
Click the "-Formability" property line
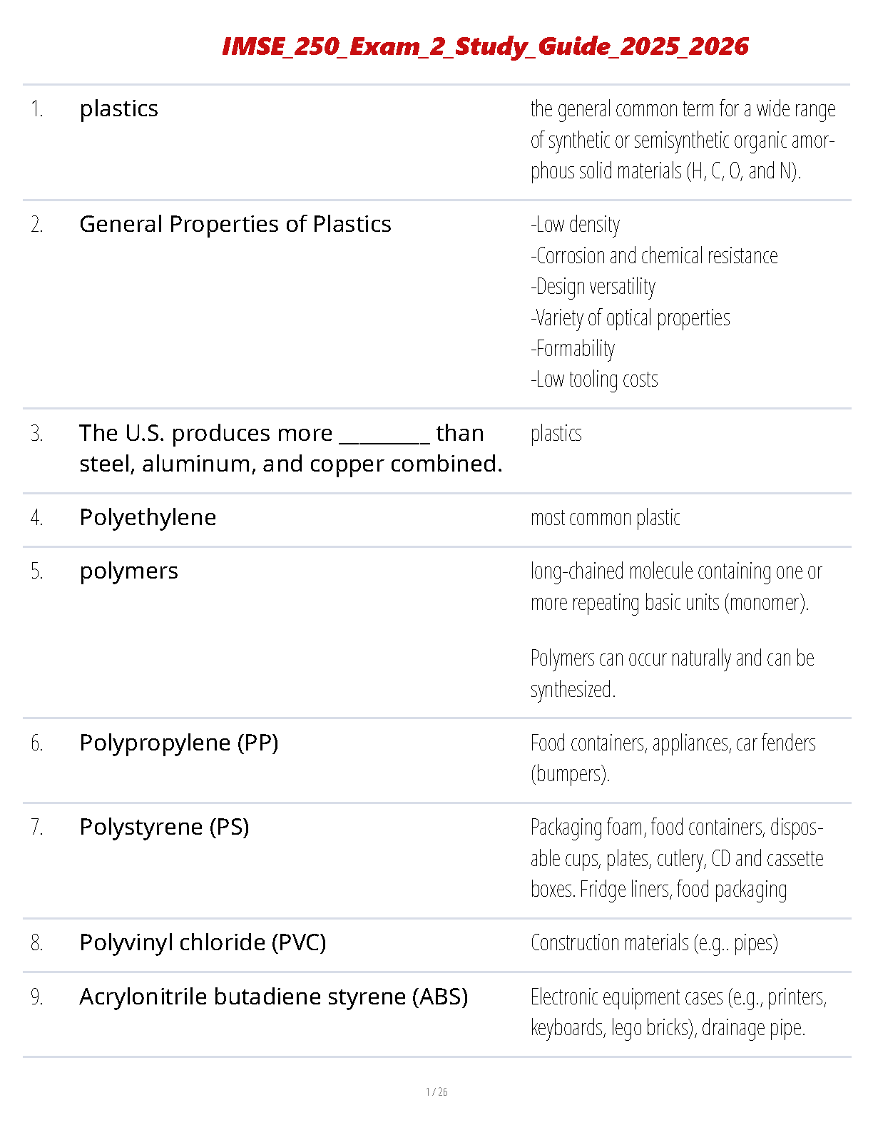[573, 349]
